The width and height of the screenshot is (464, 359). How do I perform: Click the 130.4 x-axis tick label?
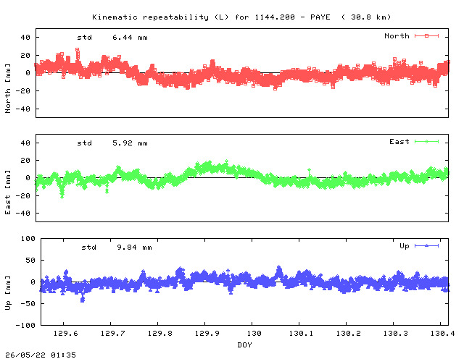pos(443,334)
